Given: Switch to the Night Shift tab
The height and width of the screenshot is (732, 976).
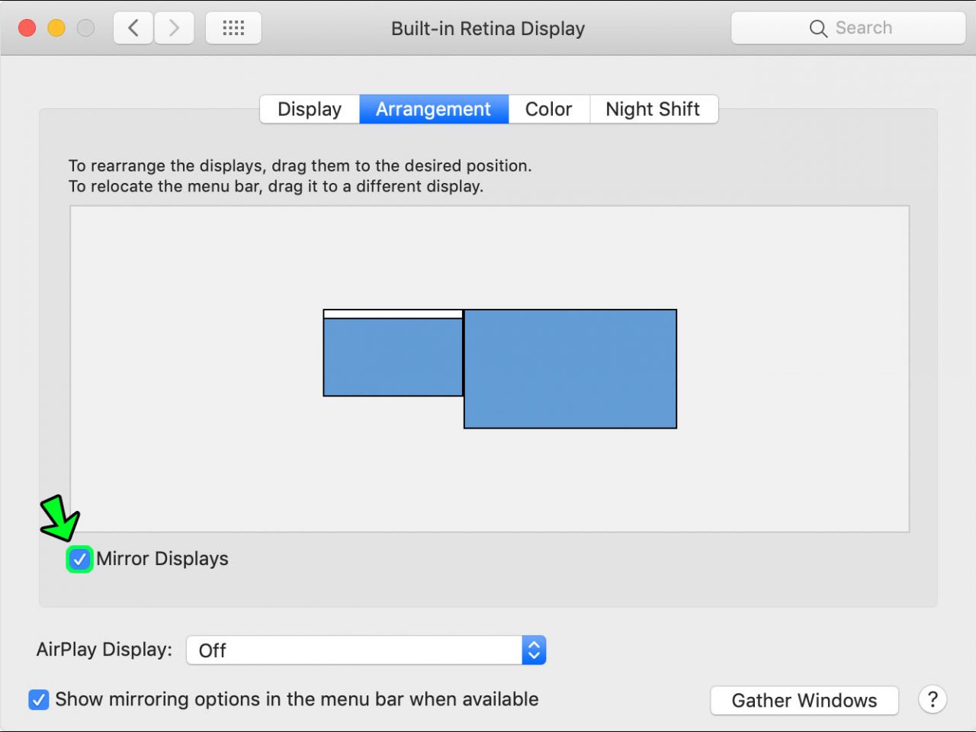Looking at the screenshot, I should 653,109.
